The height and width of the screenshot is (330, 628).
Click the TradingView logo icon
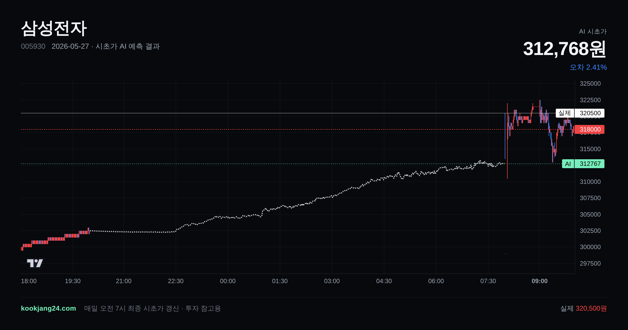[35, 263]
